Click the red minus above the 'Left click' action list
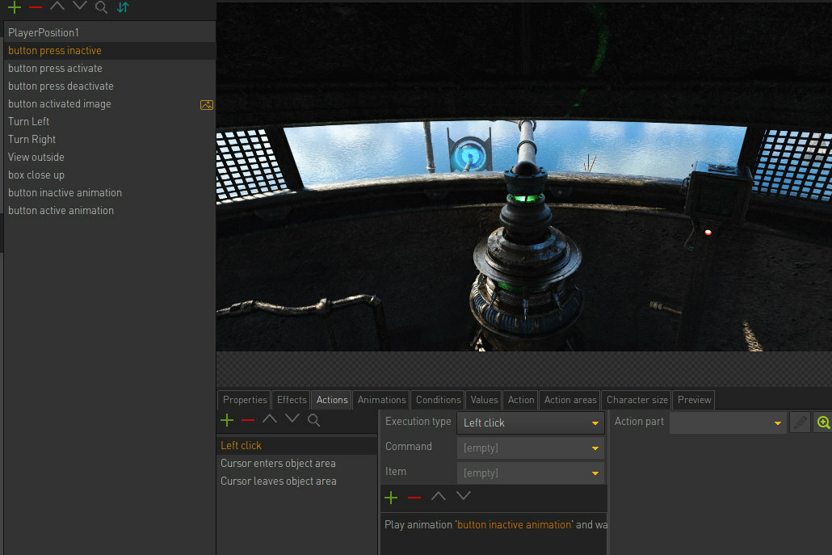 click(x=248, y=420)
